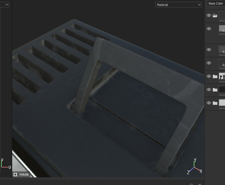Hide the folder layer with the black thumbnail
Viewport: 225px width, 185px height.
(x=209, y=90)
